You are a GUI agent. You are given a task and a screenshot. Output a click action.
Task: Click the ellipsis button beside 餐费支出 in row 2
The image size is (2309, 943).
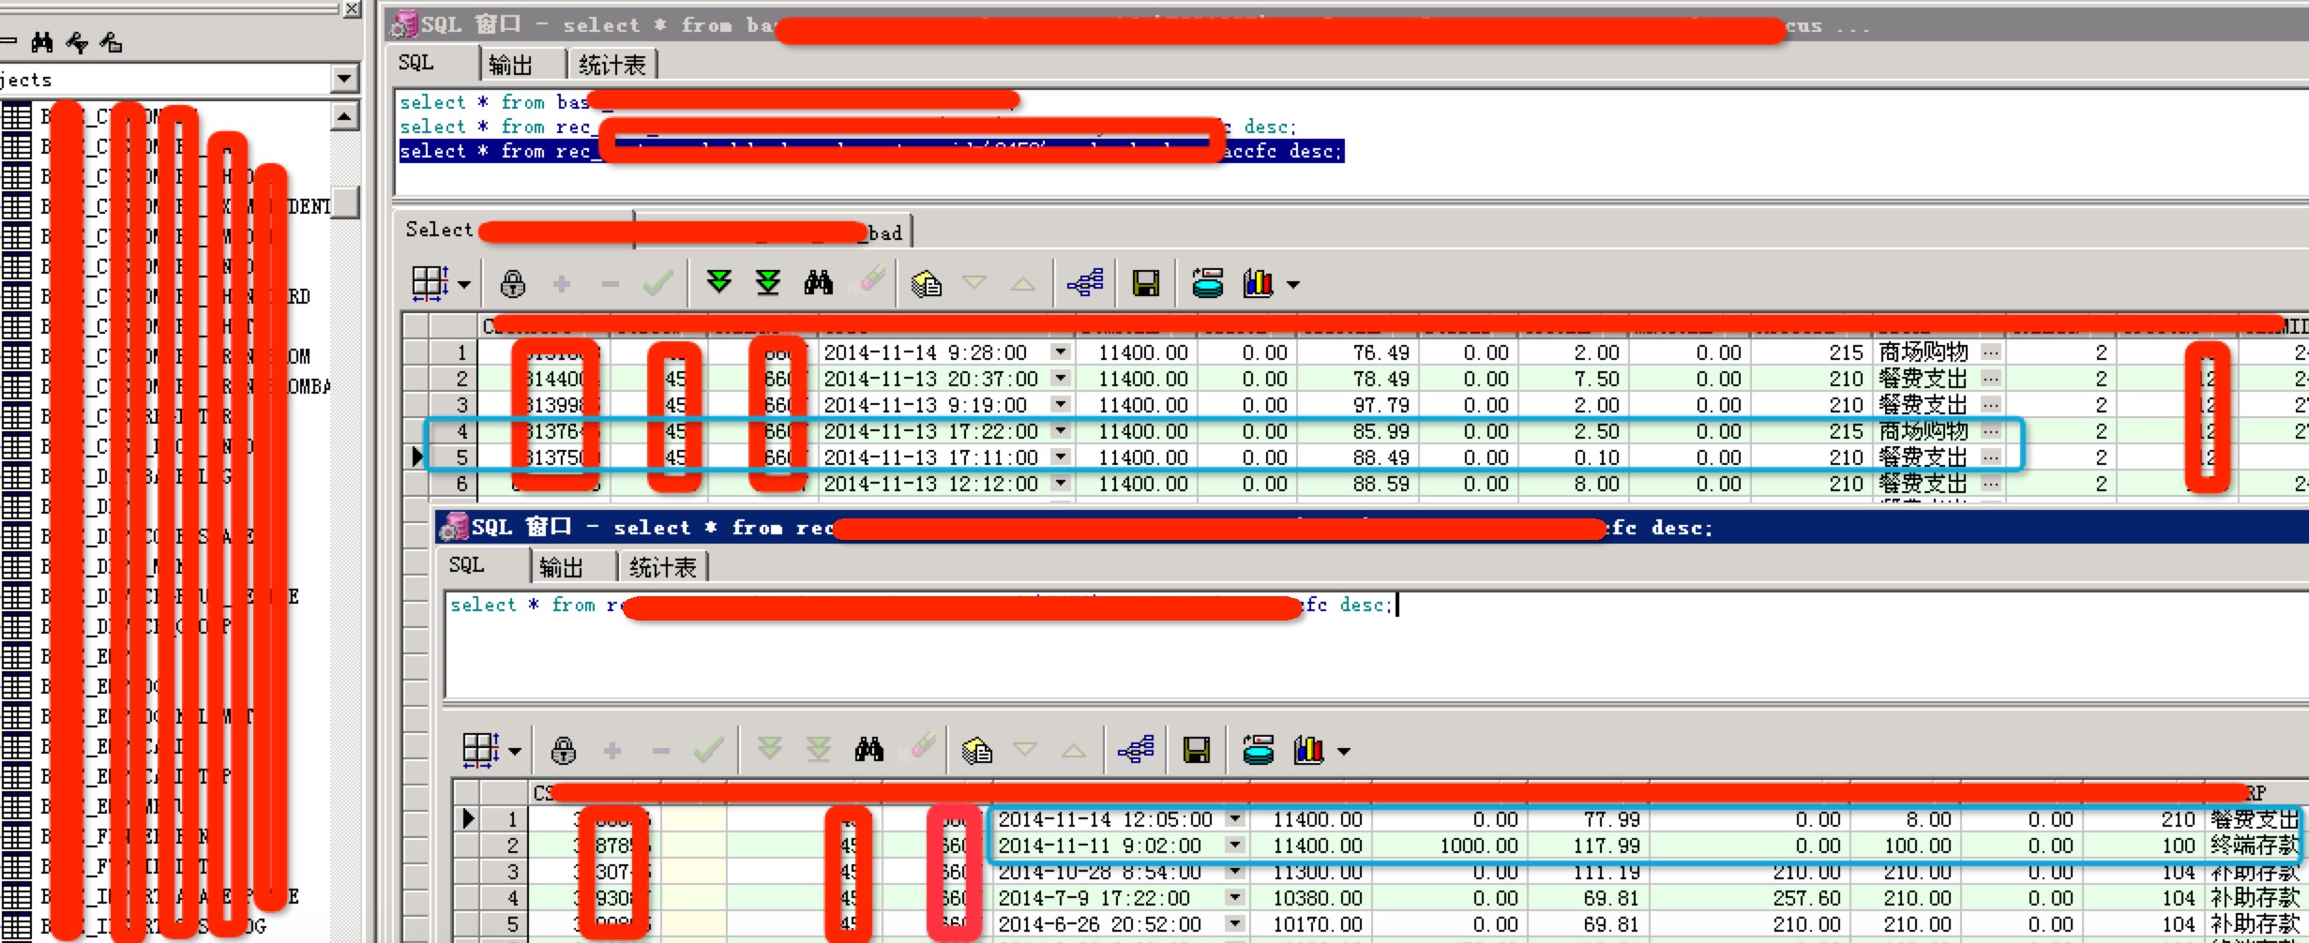(1991, 378)
